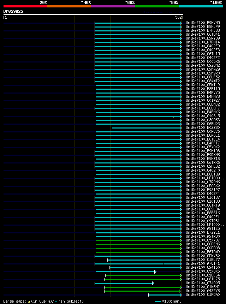
Task: Select the label UniRef100_B4FMY8
Action: pyautogui.click(x=203, y=96)
